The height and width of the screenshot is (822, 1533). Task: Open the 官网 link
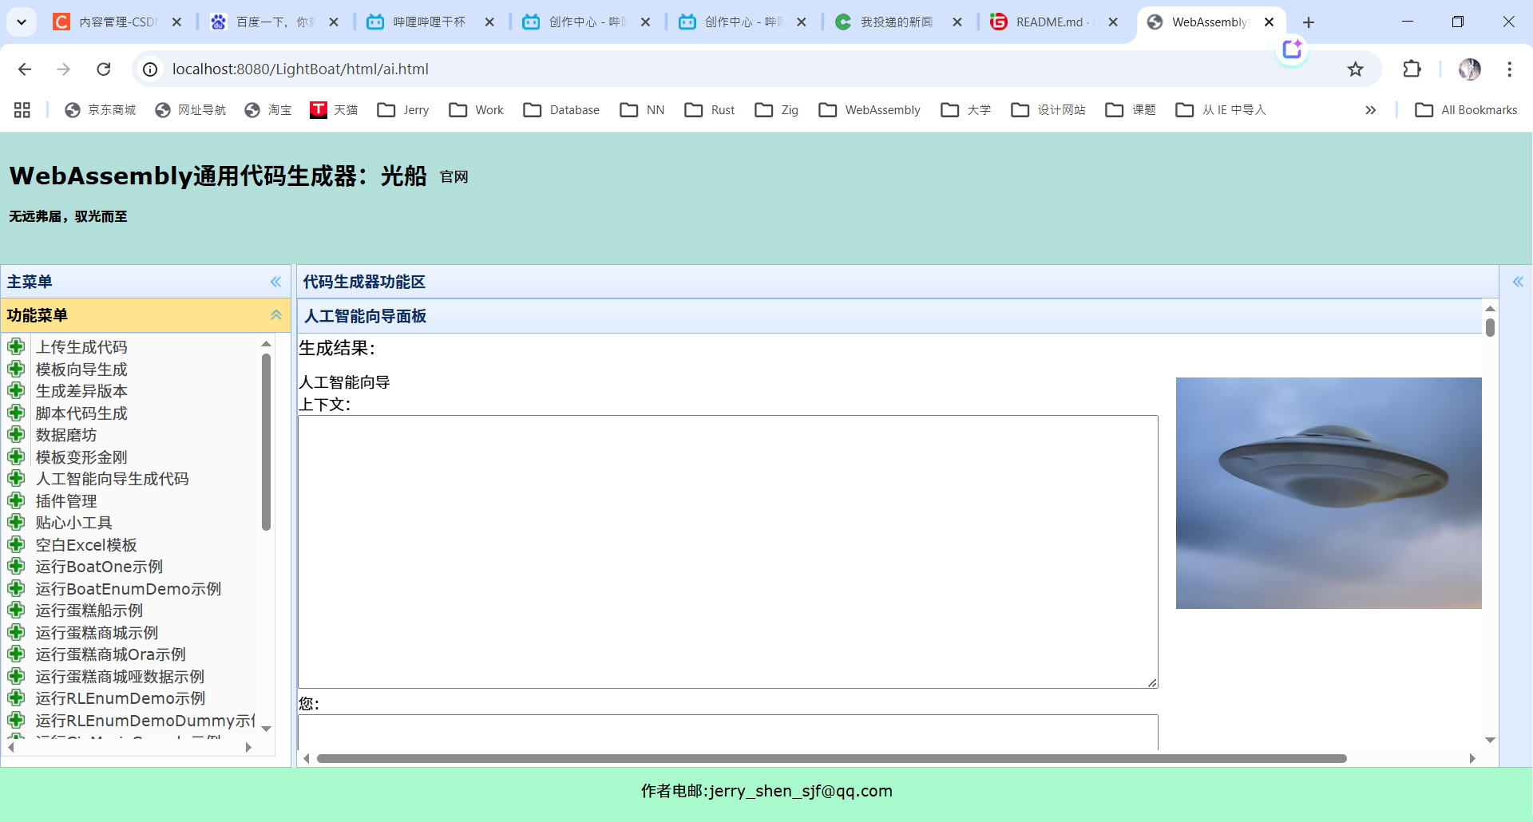point(454,176)
